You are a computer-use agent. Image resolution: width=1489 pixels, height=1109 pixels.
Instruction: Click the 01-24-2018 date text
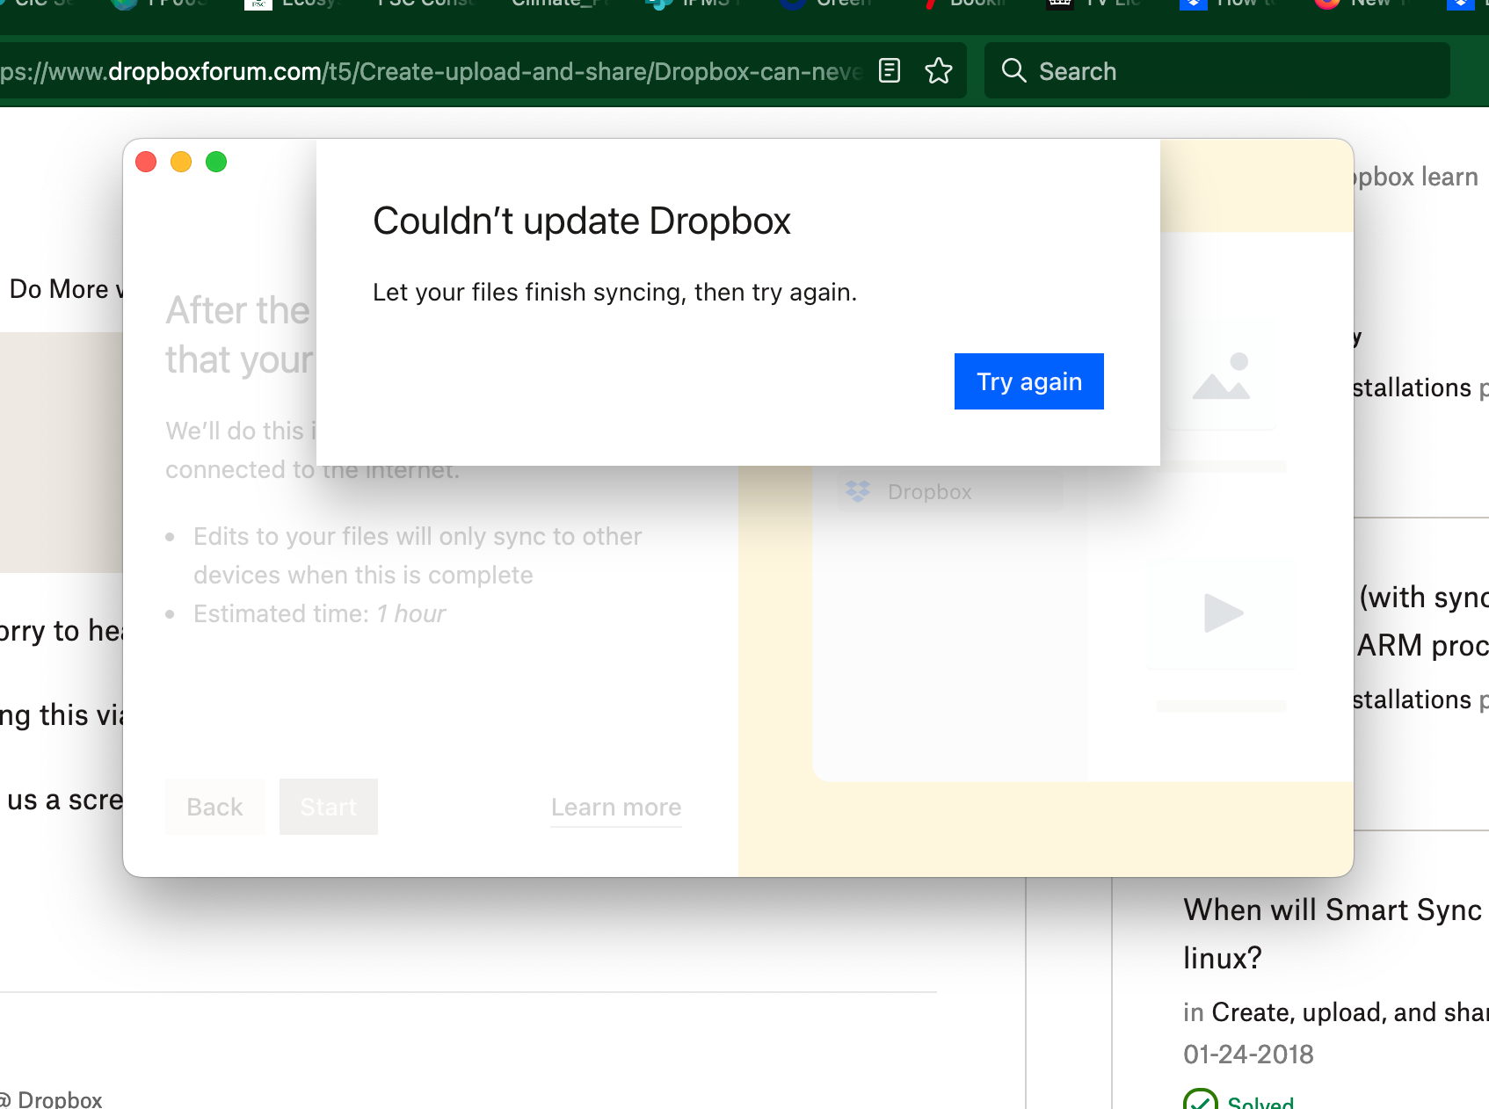[1248, 1054]
